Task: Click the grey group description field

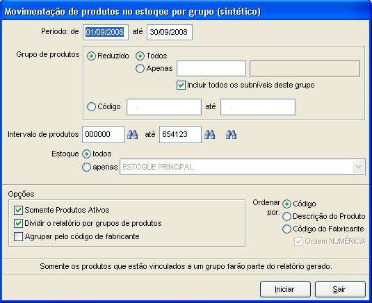Action: (305, 69)
